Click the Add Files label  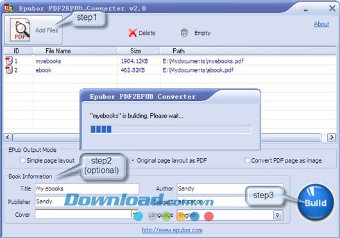click(46, 30)
